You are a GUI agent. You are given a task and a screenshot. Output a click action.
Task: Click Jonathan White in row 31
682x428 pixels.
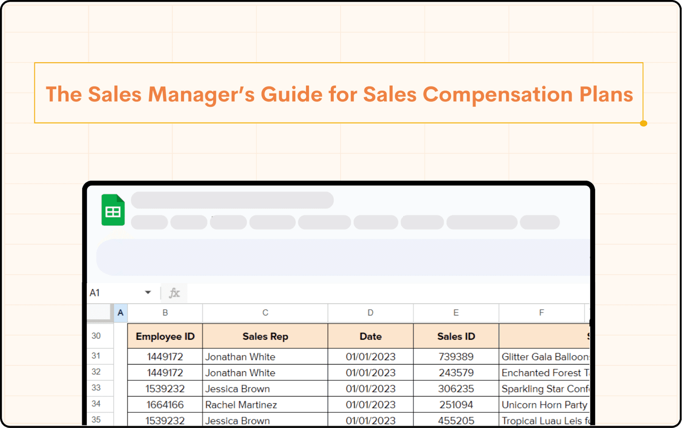click(x=265, y=356)
